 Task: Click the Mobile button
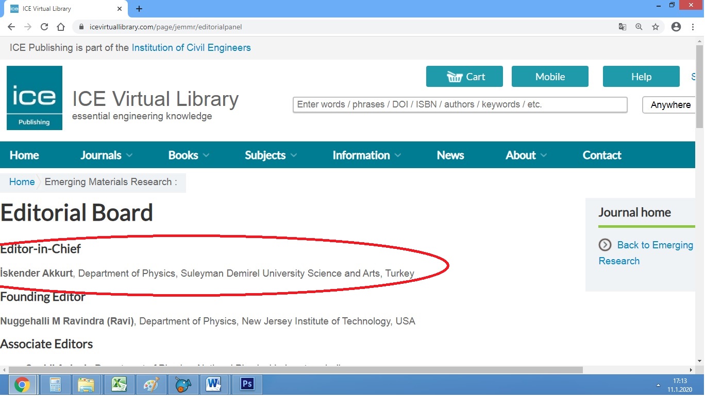pos(550,77)
